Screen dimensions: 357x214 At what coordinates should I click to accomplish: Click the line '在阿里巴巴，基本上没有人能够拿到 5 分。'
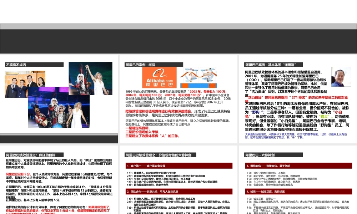tap(34, 200)
